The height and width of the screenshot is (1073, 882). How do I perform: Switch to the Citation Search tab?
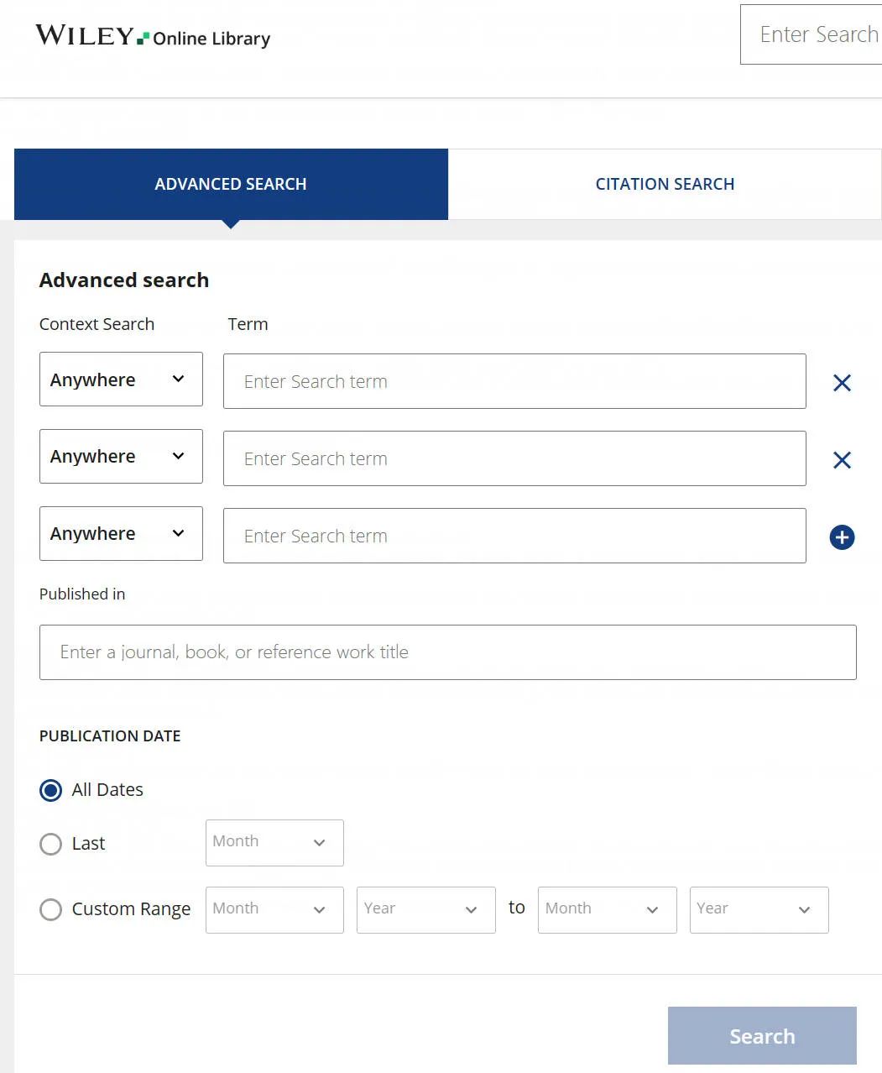click(665, 185)
